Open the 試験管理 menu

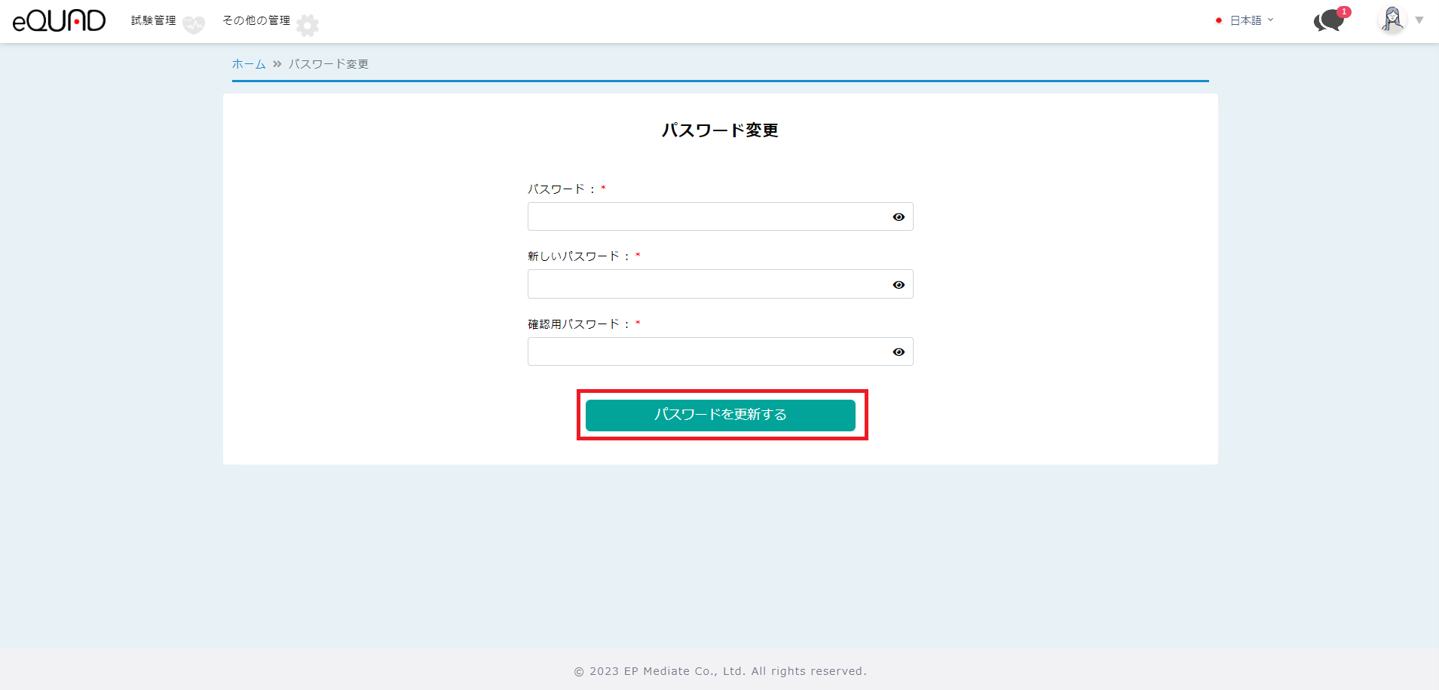point(154,20)
